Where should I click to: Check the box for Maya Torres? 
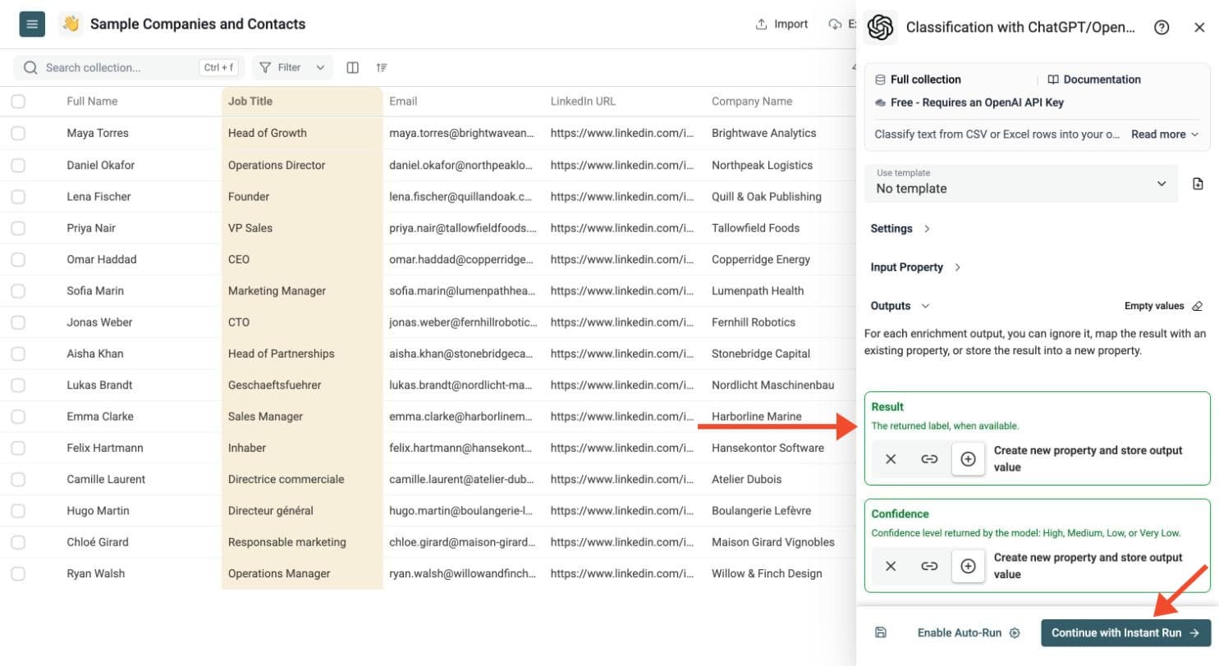[x=18, y=133]
